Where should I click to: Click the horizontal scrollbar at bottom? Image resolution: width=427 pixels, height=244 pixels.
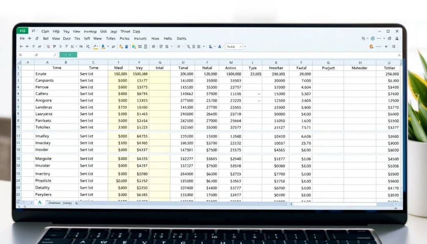[x=334, y=204]
